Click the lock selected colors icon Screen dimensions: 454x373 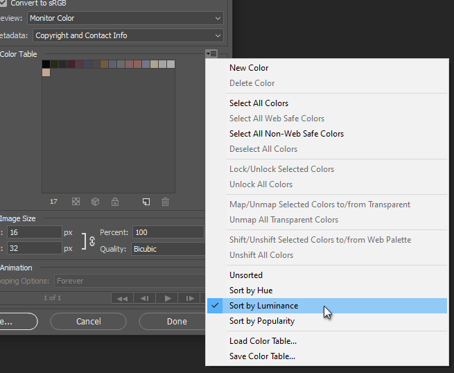[115, 202]
